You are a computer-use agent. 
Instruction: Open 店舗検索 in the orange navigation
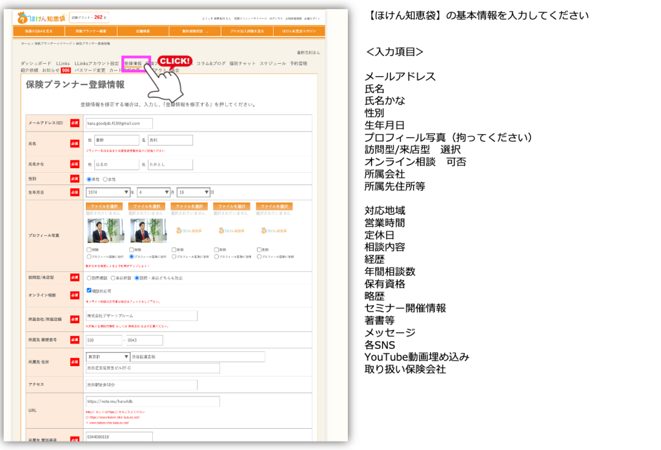[143, 31]
